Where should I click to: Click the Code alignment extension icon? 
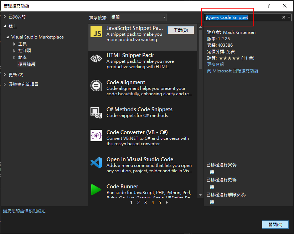click(96, 86)
